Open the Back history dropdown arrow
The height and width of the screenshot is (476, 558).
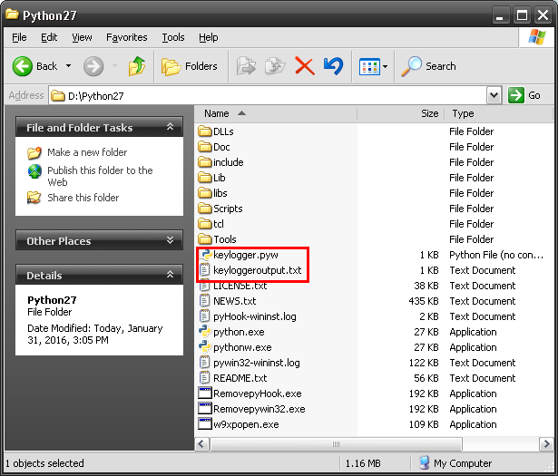(68, 66)
